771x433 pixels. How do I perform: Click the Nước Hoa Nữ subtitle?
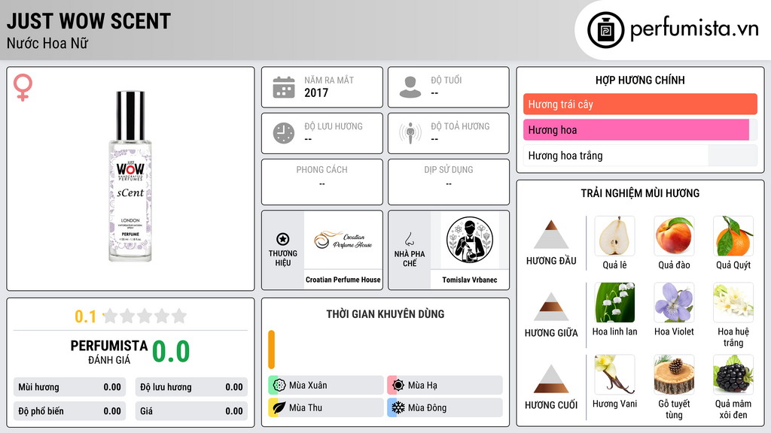click(x=47, y=43)
